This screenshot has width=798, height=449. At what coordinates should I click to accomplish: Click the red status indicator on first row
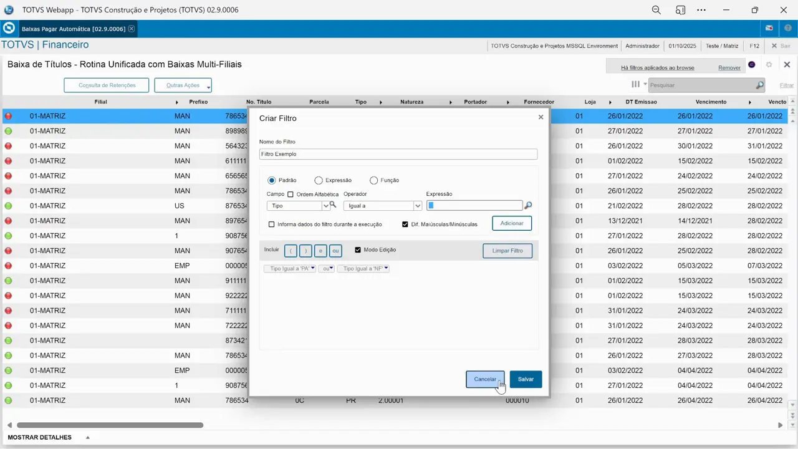8,115
